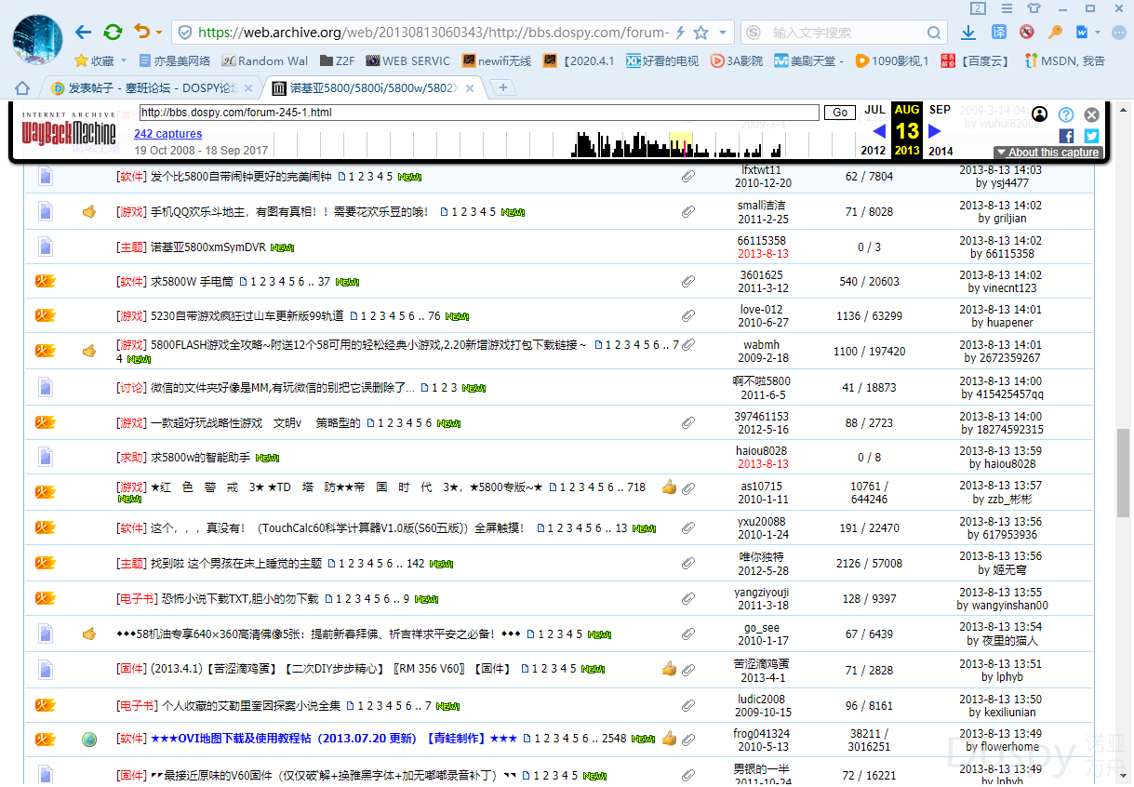Image resolution: width=1134 pixels, height=787 pixels.
Task: Expand the About this capture panel
Action: 1047,153
